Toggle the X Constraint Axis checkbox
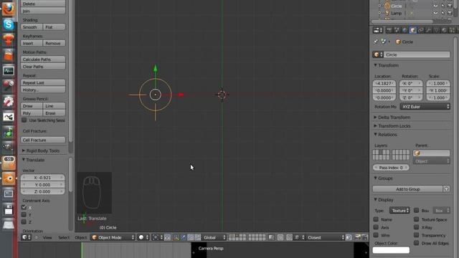 click(x=24, y=207)
